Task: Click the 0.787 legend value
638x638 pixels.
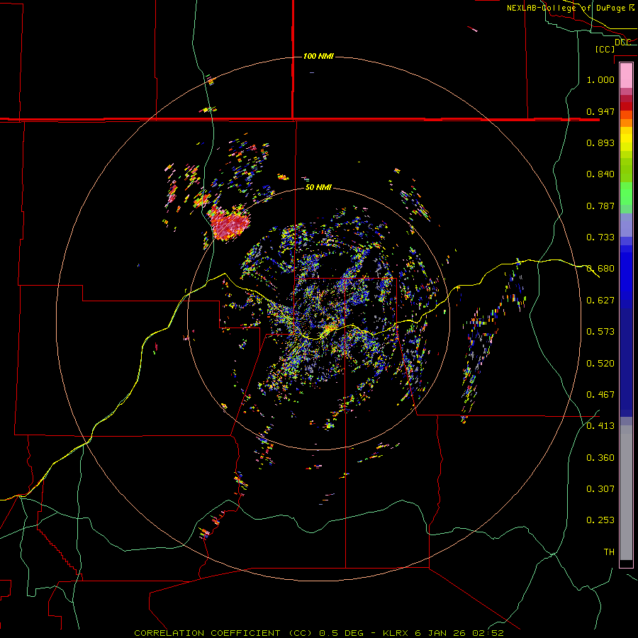Action: [x=600, y=206]
